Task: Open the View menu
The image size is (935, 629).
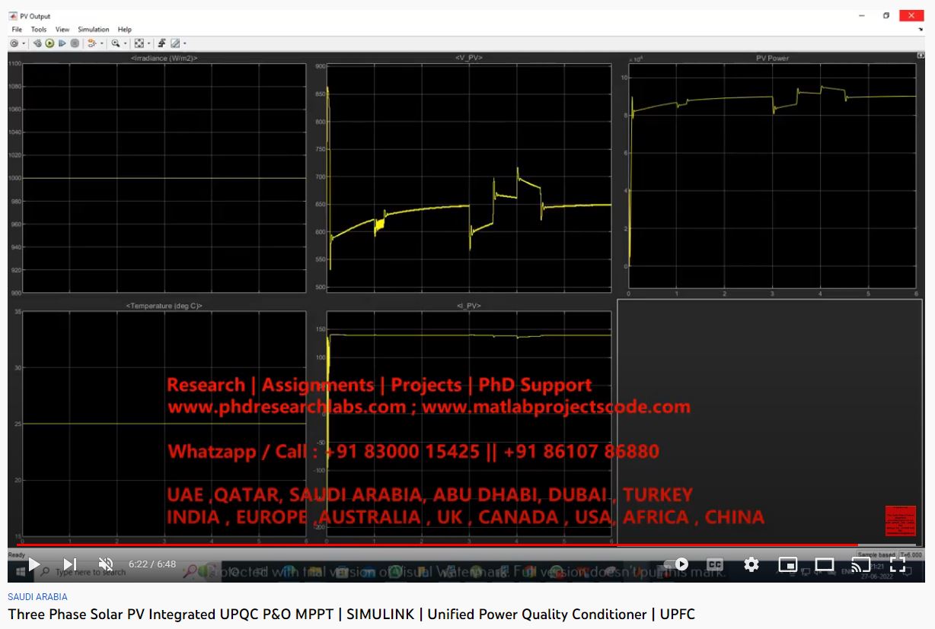Action: pos(62,30)
